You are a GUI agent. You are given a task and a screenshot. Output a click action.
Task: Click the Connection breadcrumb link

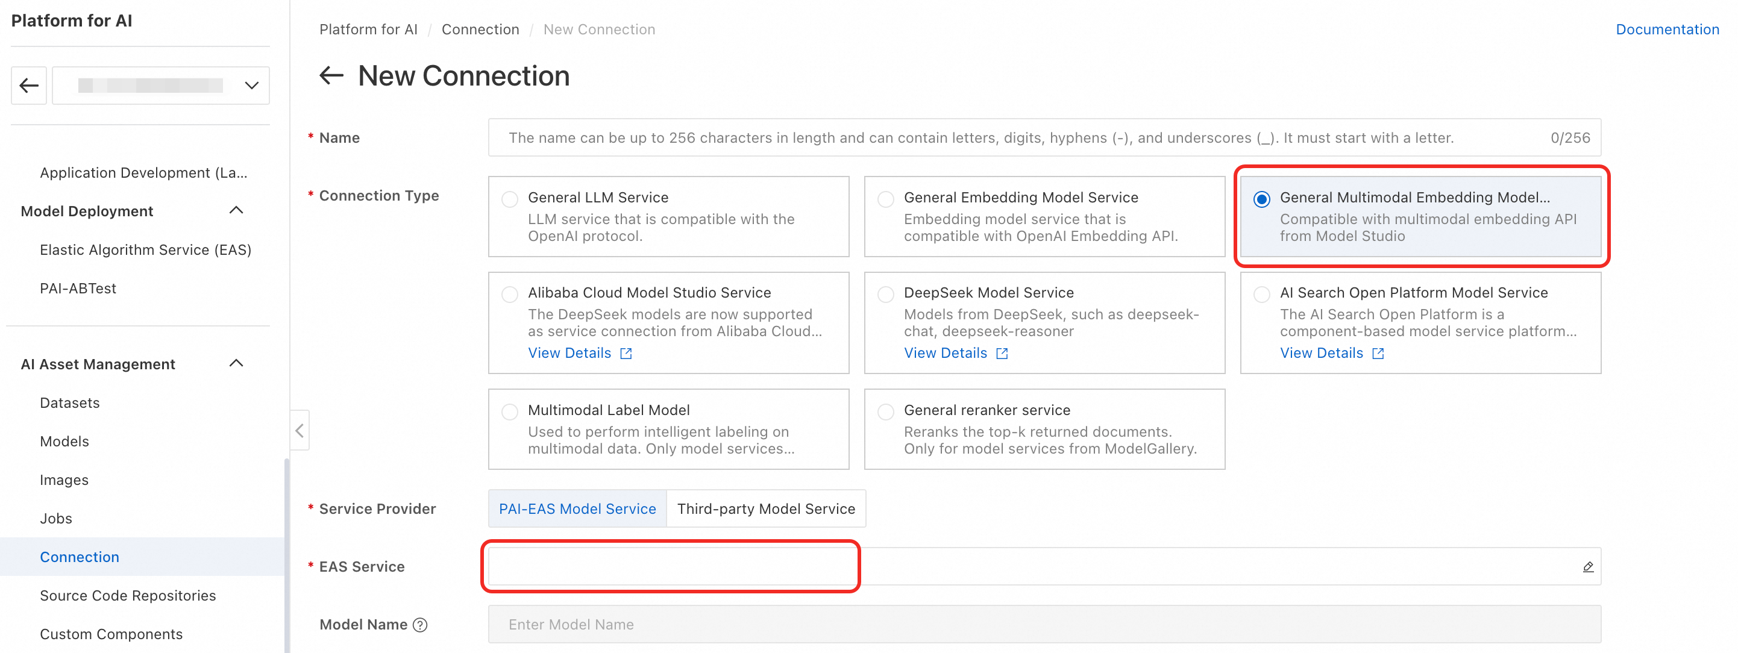[480, 30]
